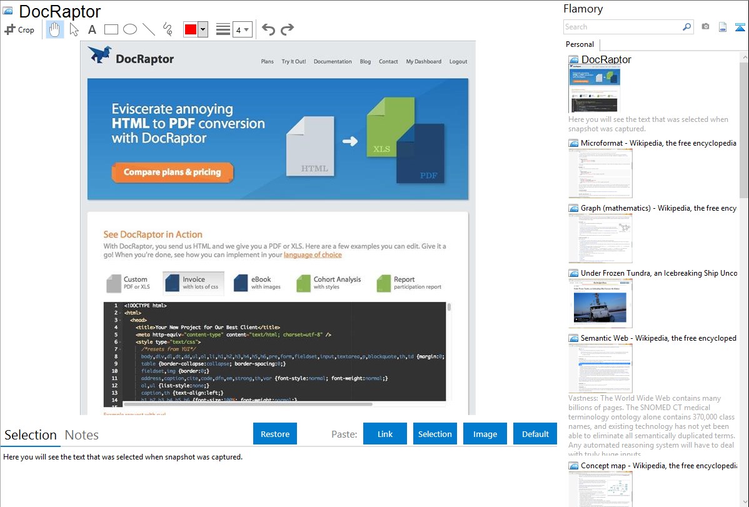Image resolution: width=749 pixels, height=507 pixels.
Task: Open the drawing color dropdown arrow
Action: [x=203, y=29]
